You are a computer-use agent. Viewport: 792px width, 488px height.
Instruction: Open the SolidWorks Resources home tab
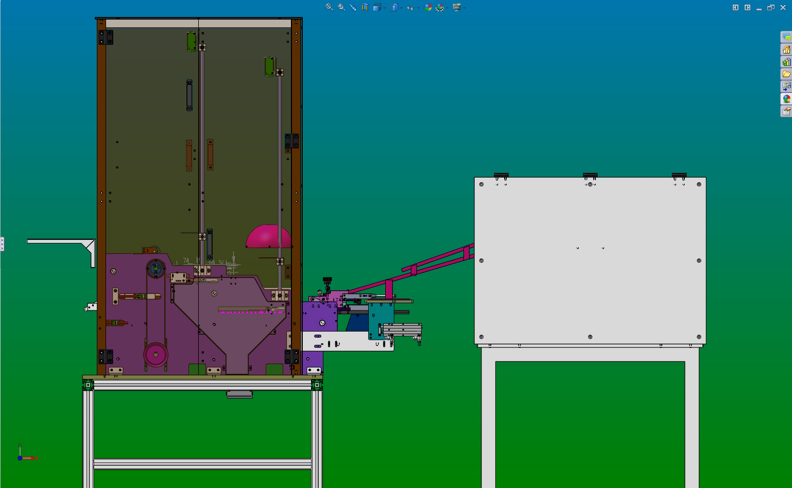(786, 49)
